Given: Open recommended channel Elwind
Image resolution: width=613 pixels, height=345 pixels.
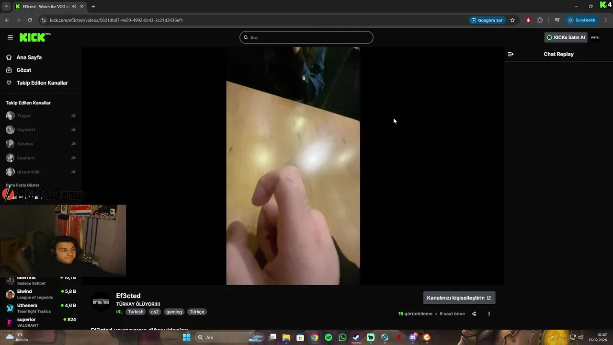Looking at the screenshot, I should tap(41, 294).
